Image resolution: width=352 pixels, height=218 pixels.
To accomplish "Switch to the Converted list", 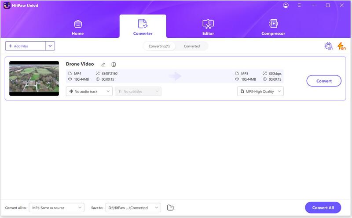I will pos(192,46).
